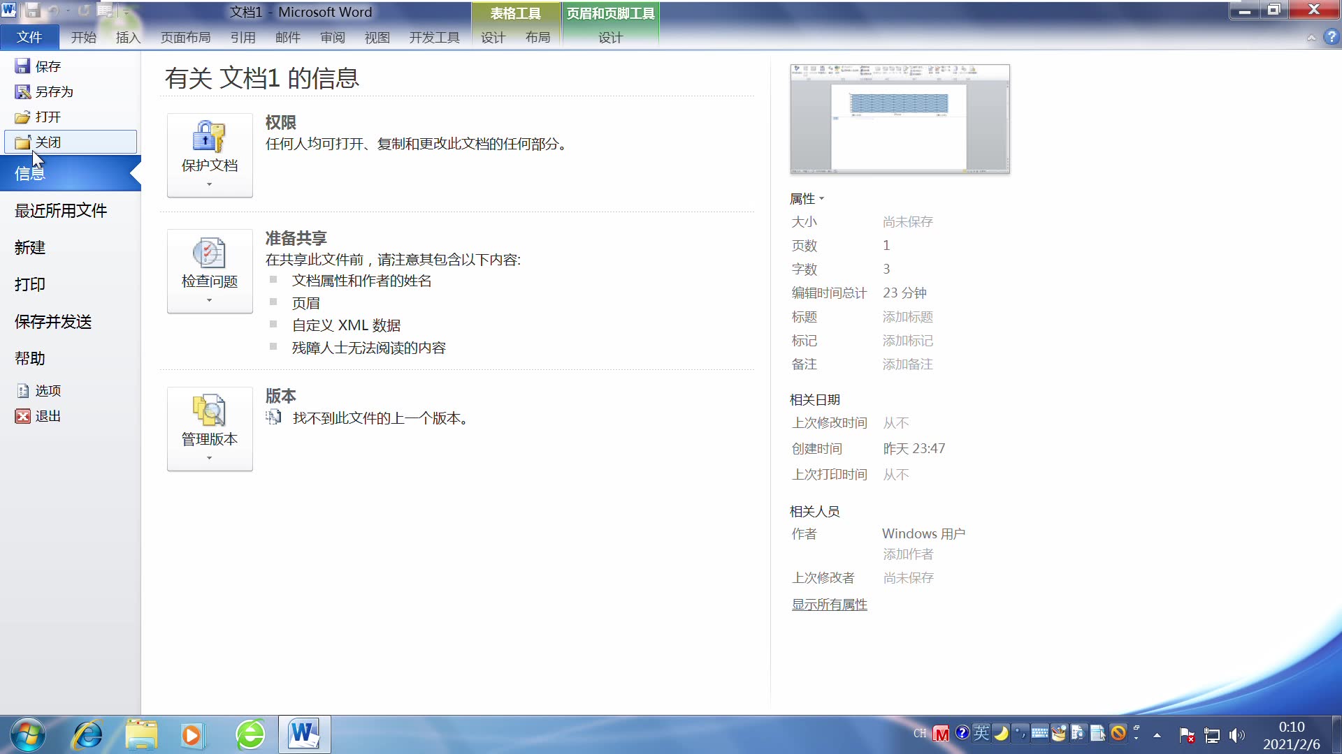The image size is (1342, 754).
Task: Click the network tray icon
Action: (x=1212, y=734)
